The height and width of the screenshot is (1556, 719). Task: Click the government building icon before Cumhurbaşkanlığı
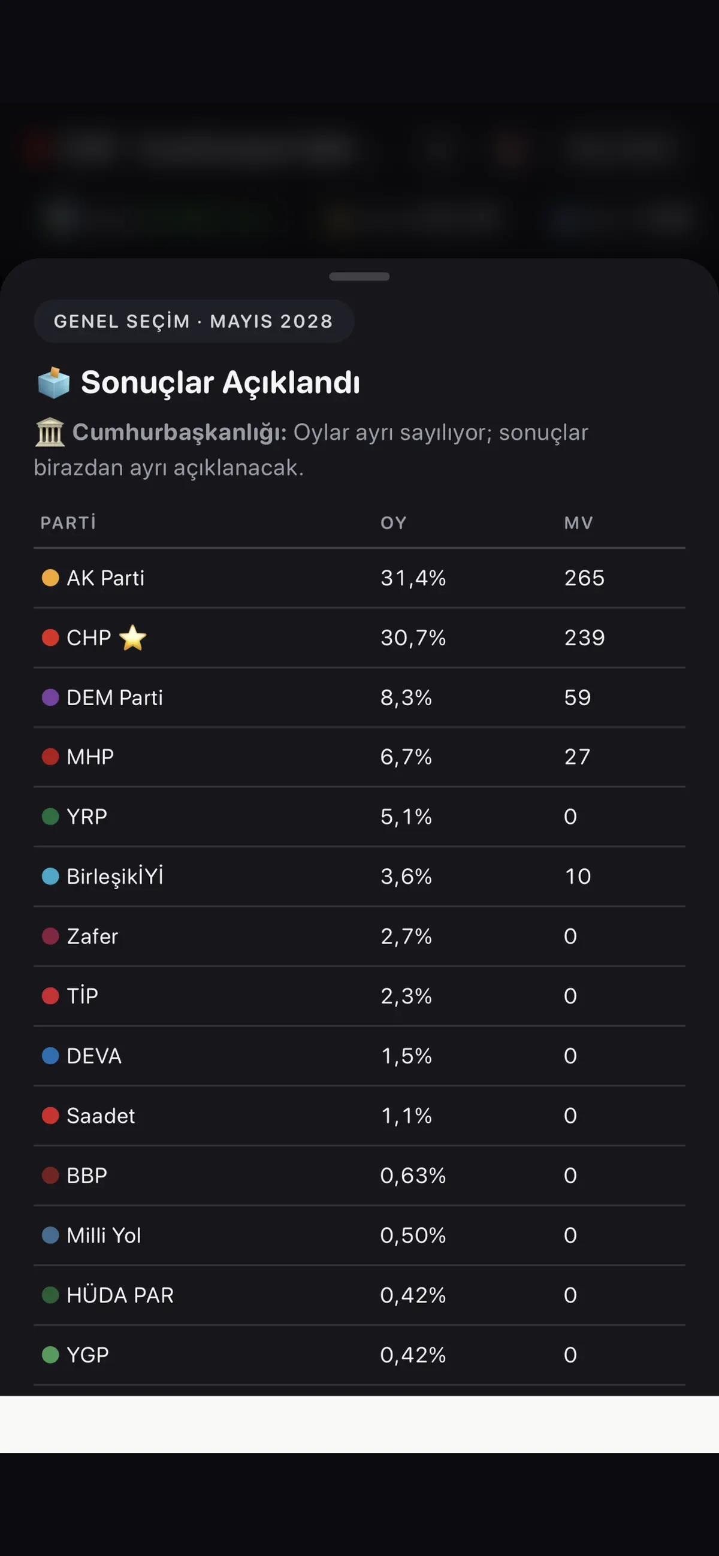click(50, 433)
